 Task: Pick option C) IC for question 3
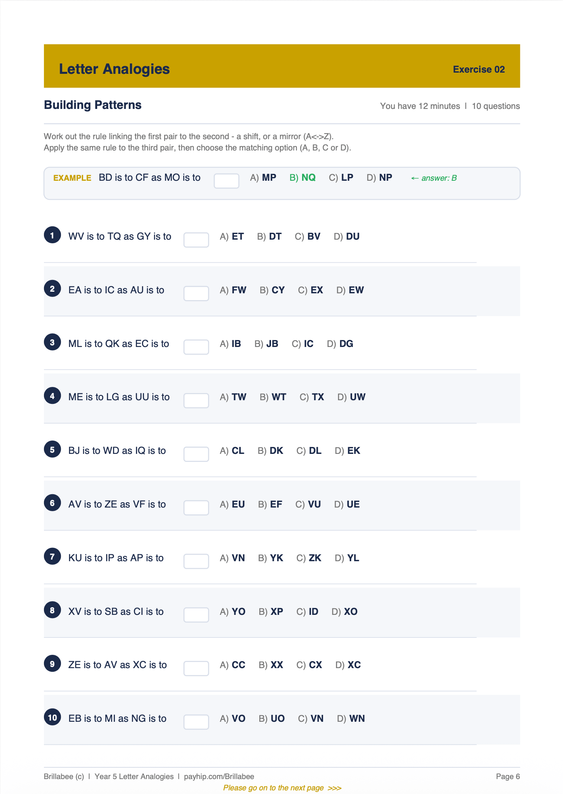tap(302, 344)
